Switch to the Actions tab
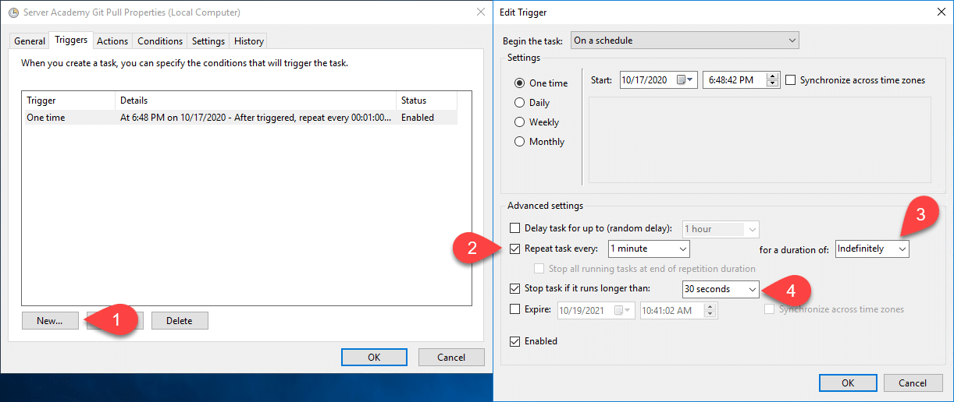 tap(112, 41)
